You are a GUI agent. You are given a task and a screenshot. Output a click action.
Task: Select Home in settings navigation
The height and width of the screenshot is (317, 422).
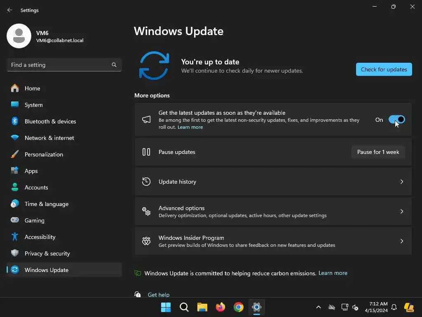pos(64,88)
